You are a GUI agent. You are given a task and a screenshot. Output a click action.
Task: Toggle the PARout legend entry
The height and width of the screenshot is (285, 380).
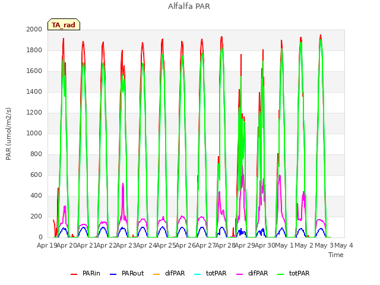coord(126,273)
